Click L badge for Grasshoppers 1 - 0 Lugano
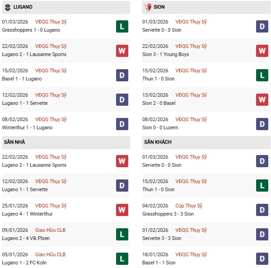271x268 pixels. (x=122, y=26)
